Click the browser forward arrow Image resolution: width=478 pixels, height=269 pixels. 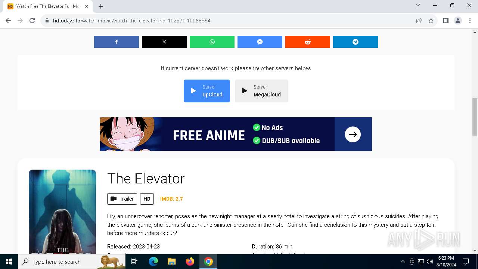point(20,21)
